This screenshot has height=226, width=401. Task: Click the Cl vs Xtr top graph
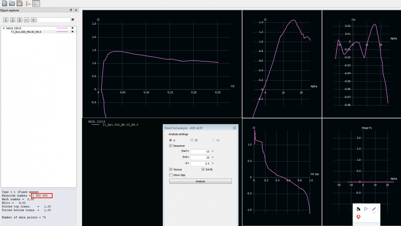click(x=282, y=172)
